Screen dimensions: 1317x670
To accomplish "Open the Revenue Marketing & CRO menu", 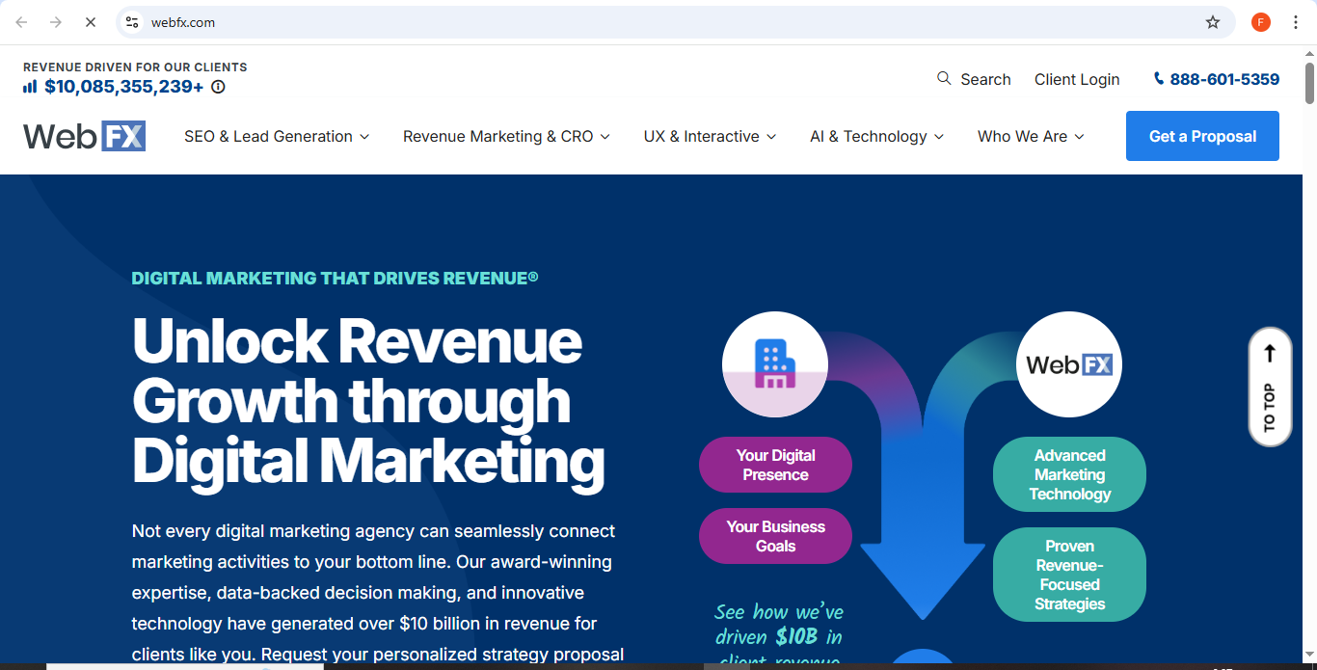I will pyautogui.click(x=507, y=137).
